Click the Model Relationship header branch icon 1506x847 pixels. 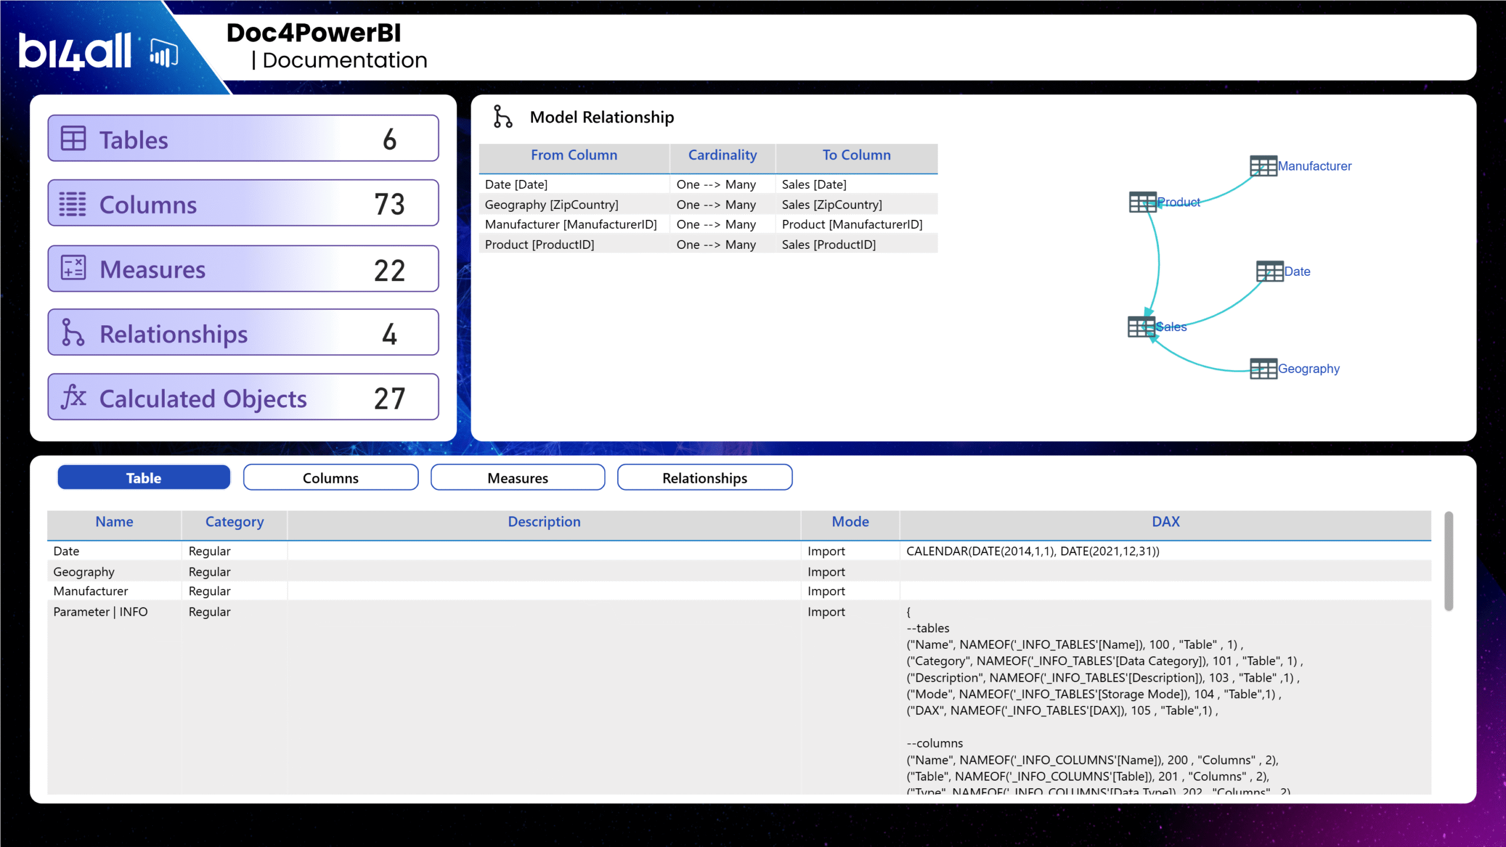(502, 116)
